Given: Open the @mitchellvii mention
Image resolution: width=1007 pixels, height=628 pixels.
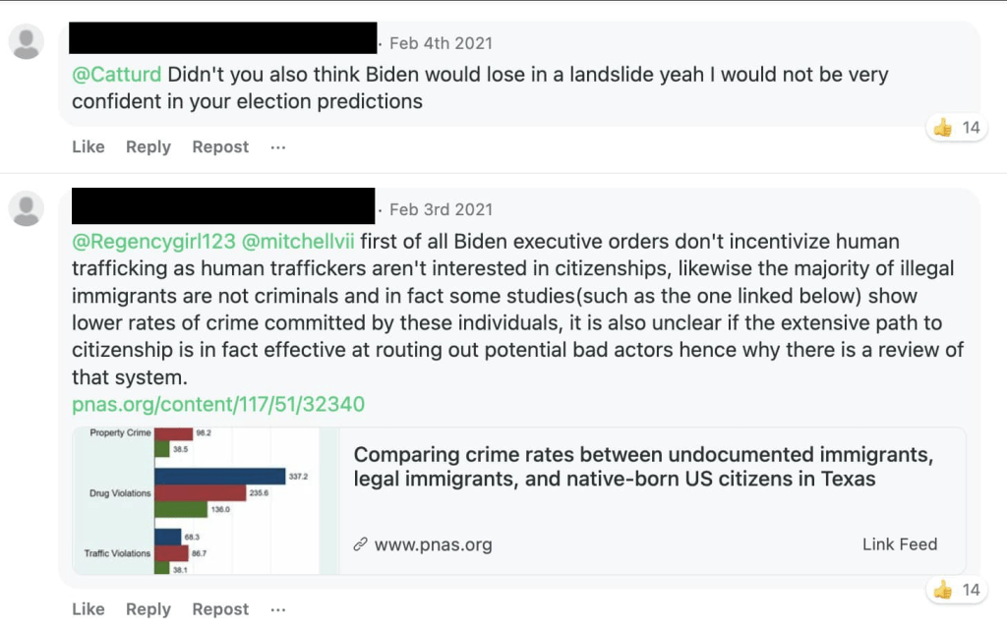Looking at the screenshot, I should pyautogui.click(x=298, y=241).
